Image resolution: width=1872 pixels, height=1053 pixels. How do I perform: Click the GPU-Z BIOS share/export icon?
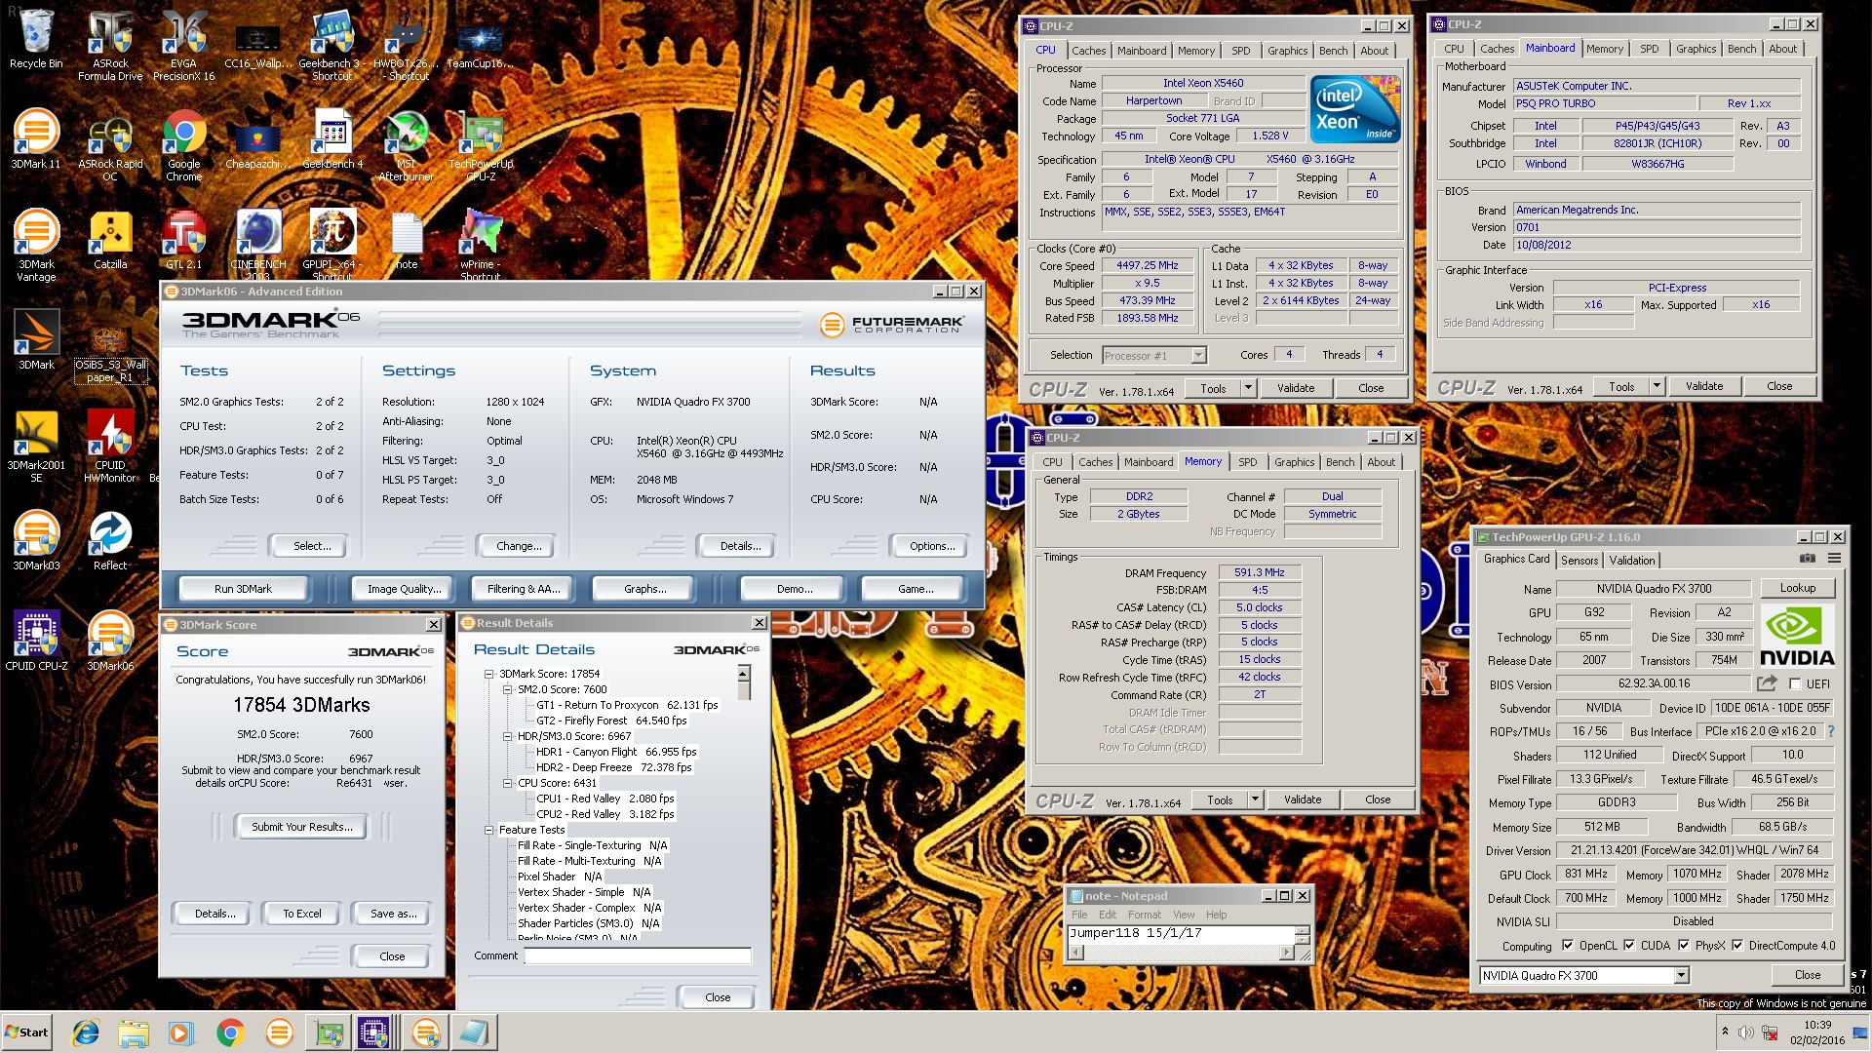pyautogui.click(x=1767, y=683)
